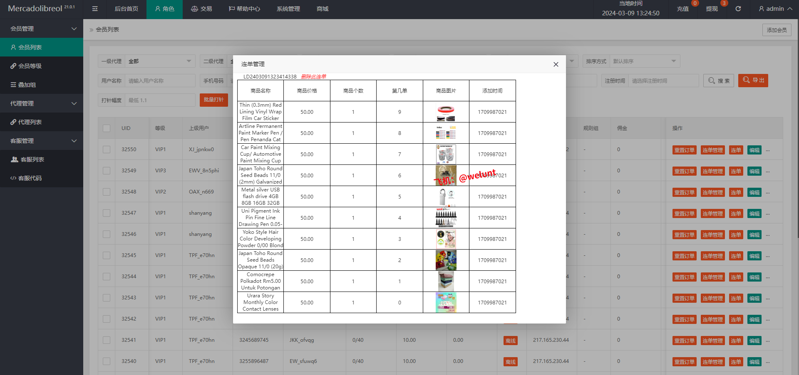Expand the 一级代理 dropdown
The width and height of the screenshot is (799, 375).
pyautogui.click(x=160, y=61)
